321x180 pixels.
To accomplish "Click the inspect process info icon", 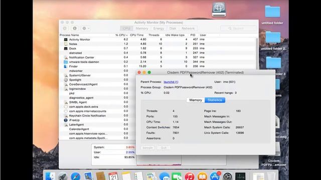I will click(x=75, y=28).
